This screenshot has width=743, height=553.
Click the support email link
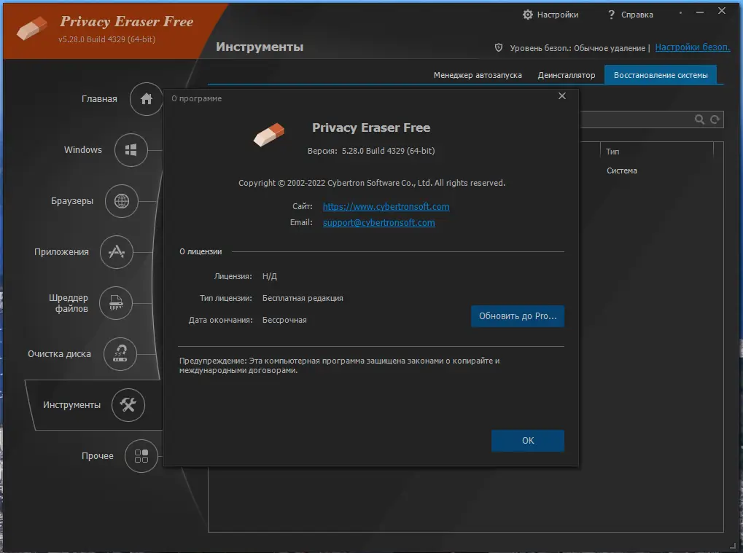378,222
